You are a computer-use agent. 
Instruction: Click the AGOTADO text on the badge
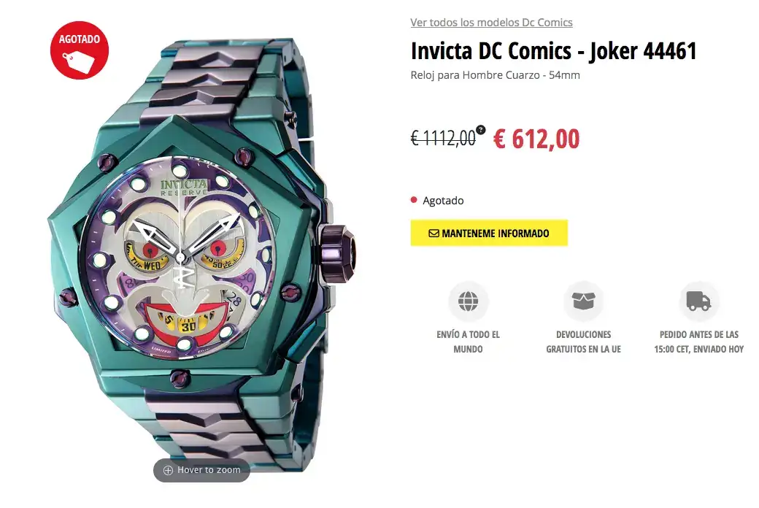coord(80,39)
